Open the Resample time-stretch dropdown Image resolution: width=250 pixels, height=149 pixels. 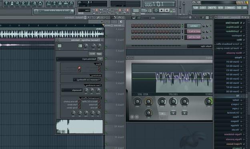coord(72,90)
